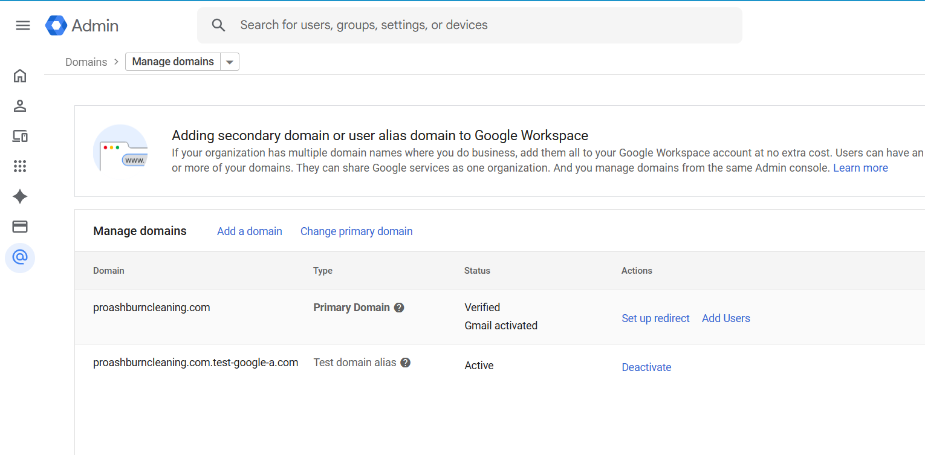Image resolution: width=925 pixels, height=455 pixels.
Task: Open Apps grid icon in sidebar
Action: pos(20,167)
